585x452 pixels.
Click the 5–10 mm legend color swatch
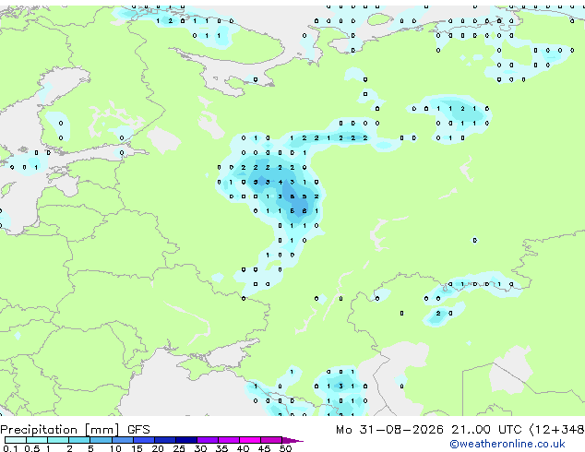click(x=101, y=440)
